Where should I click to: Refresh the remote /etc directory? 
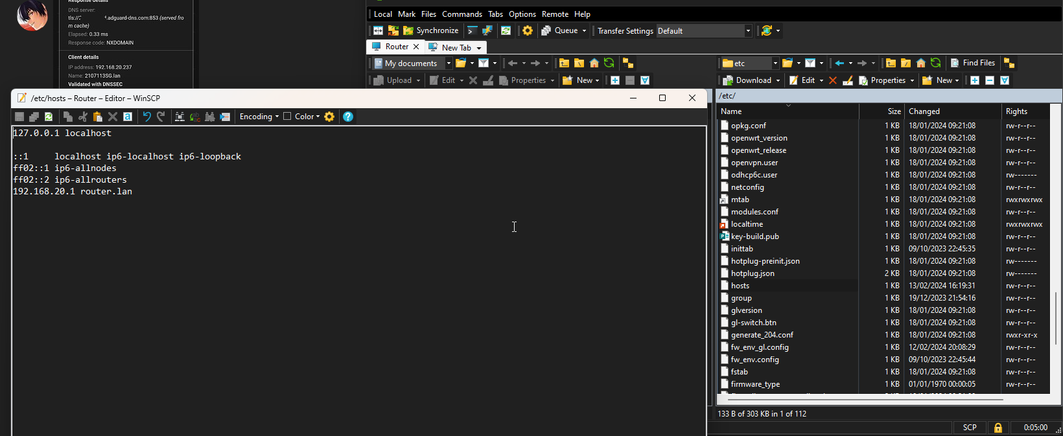click(x=935, y=63)
